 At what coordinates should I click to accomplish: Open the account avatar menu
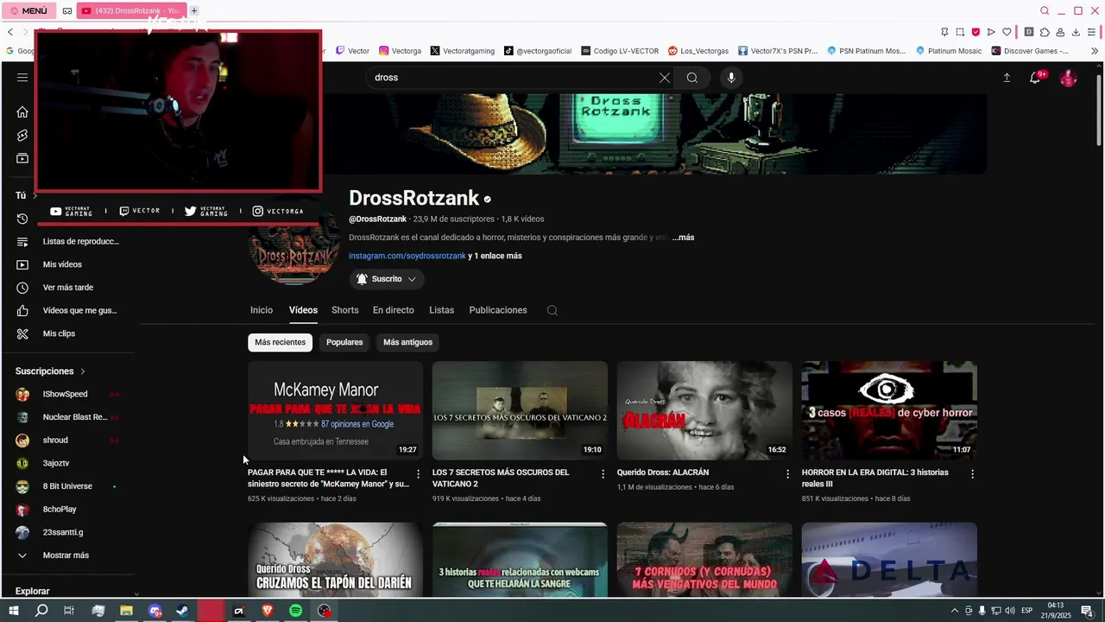click(1069, 78)
